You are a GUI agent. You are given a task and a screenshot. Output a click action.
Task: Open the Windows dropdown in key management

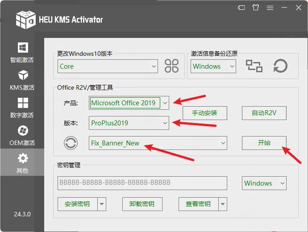[264, 183]
